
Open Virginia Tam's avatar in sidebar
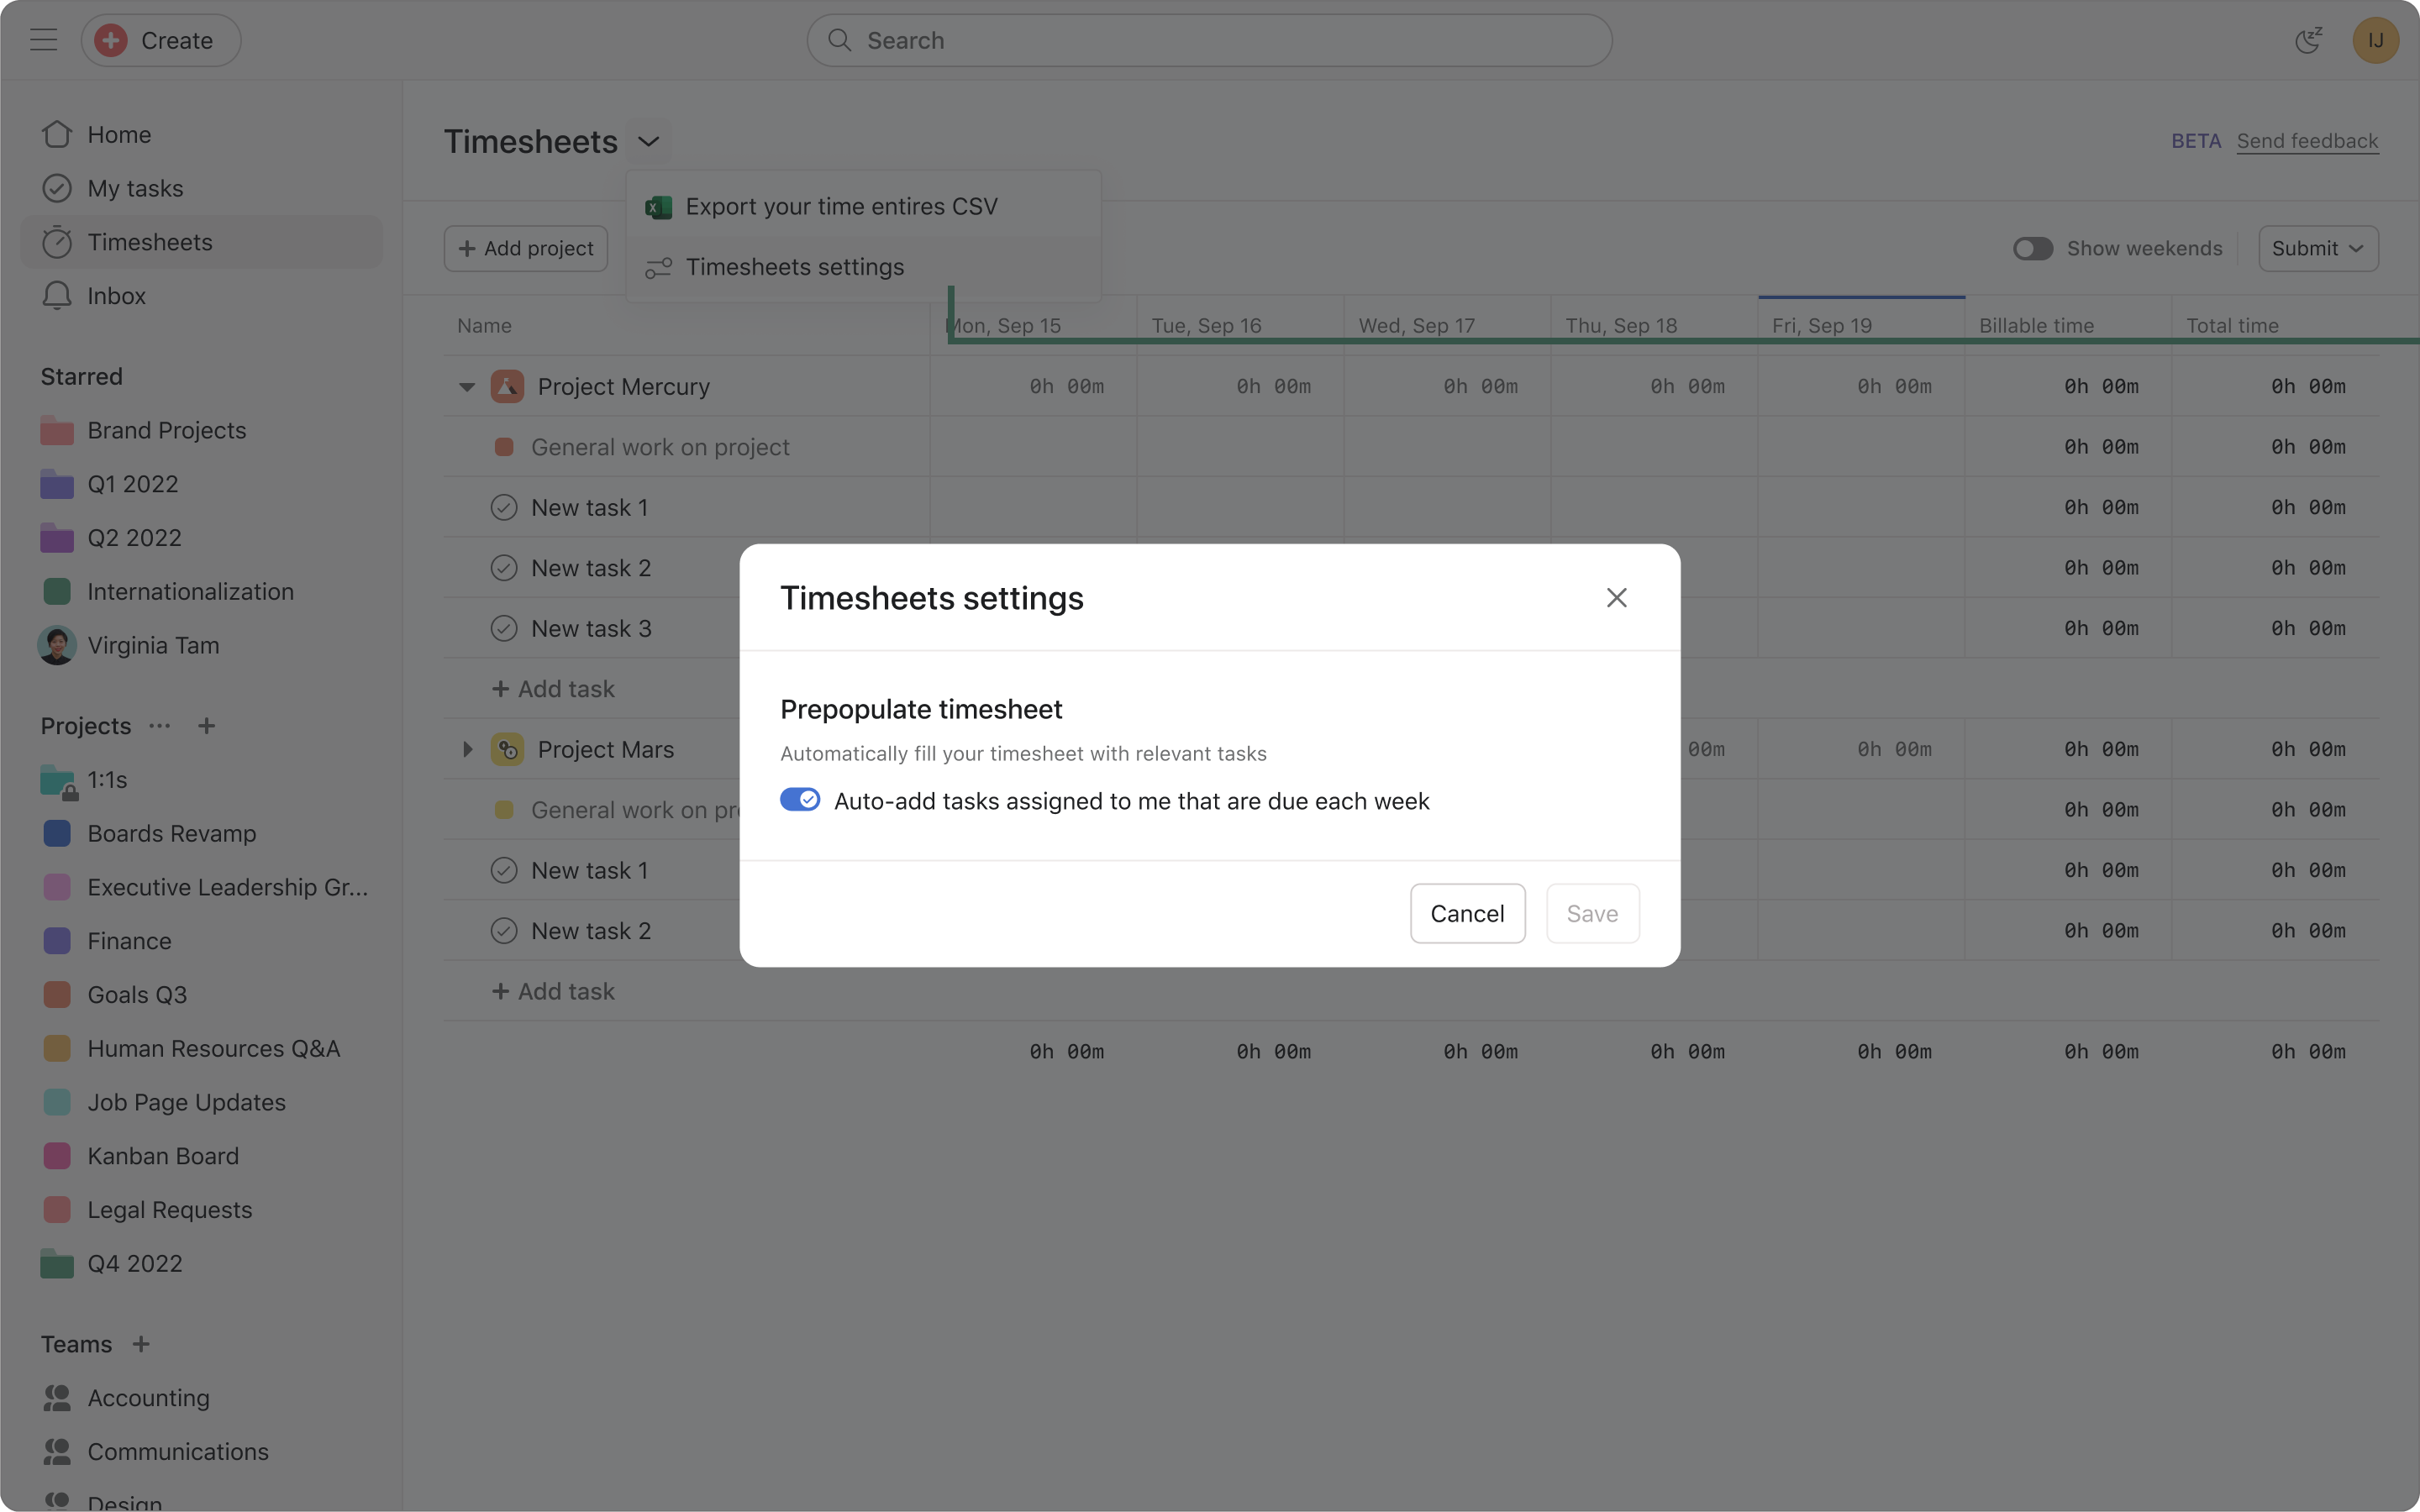[56, 645]
